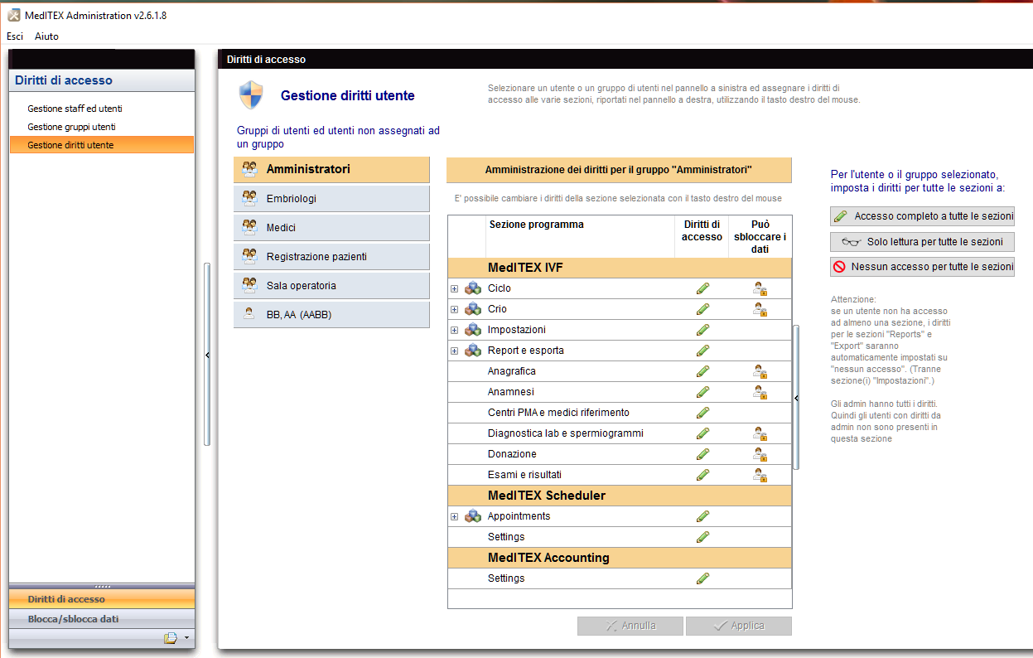Open the Esci menu

(15, 36)
